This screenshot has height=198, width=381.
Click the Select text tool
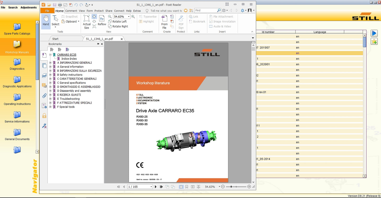(x=55, y=21)
